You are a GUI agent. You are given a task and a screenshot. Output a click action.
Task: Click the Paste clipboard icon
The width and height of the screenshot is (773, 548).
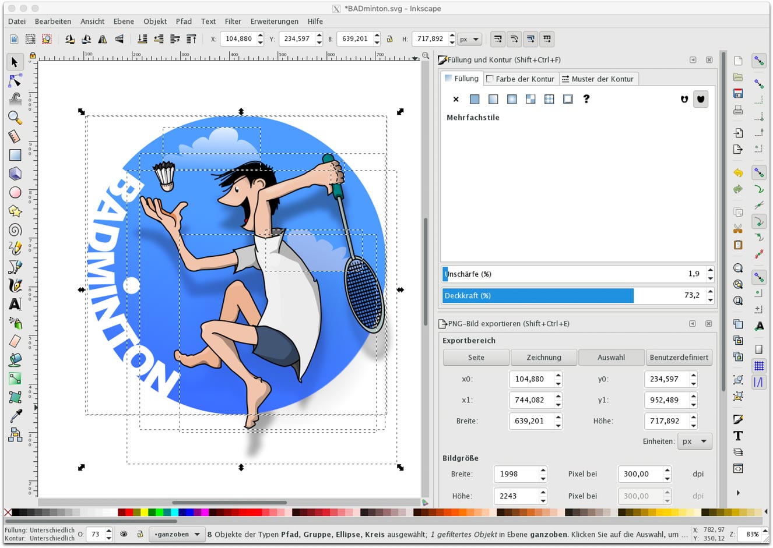[x=738, y=245]
